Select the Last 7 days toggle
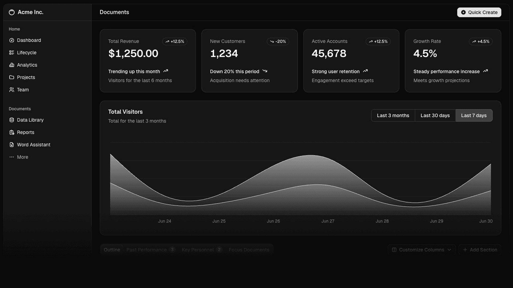The height and width of the screenshot is (288, 513). [474, 115]
